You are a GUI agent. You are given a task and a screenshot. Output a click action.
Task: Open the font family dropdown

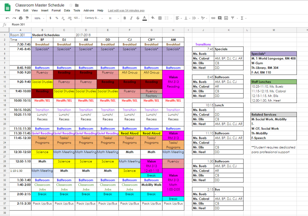click(x=93, y=18)
